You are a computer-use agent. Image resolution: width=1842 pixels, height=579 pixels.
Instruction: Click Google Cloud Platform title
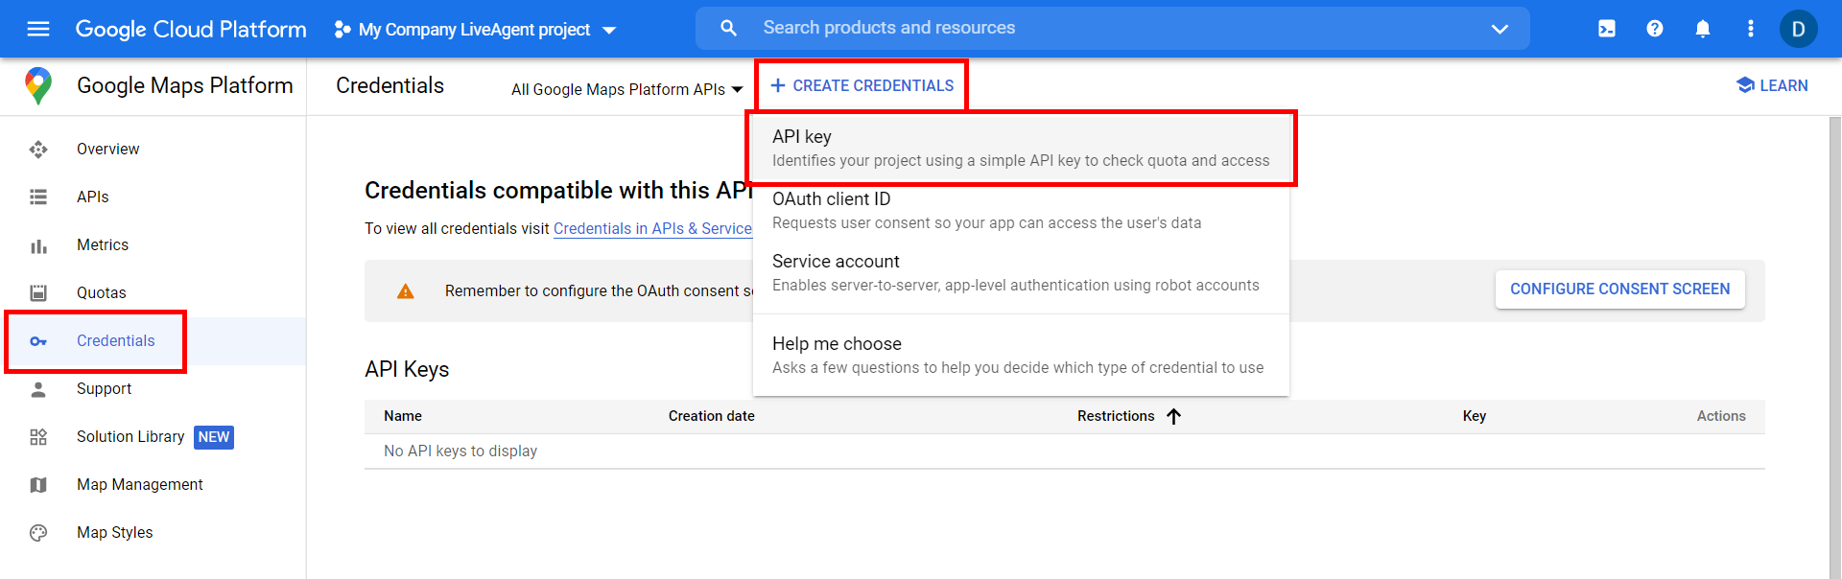coord(191,29)
